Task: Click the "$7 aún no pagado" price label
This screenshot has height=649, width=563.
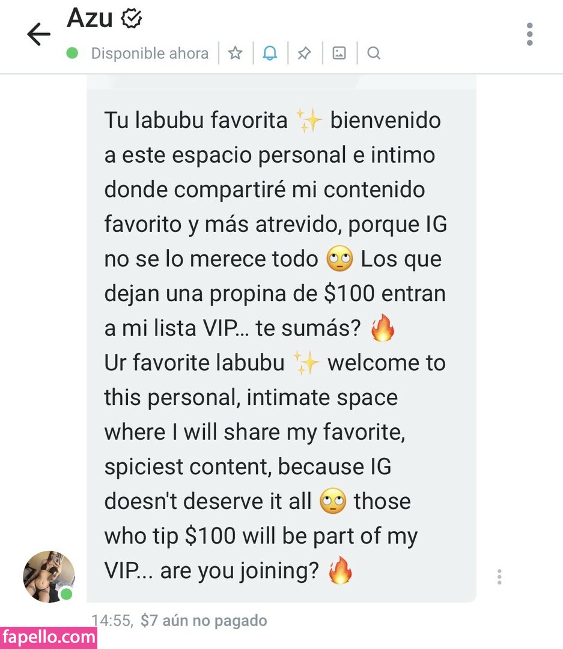Action: 204,620
